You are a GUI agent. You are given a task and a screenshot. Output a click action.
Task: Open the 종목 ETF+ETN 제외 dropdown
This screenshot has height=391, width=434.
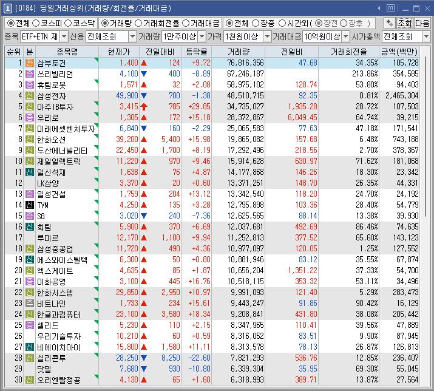(64, 36)
